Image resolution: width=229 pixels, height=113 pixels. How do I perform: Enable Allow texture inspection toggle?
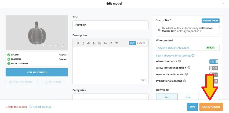(x=214, y=68)
